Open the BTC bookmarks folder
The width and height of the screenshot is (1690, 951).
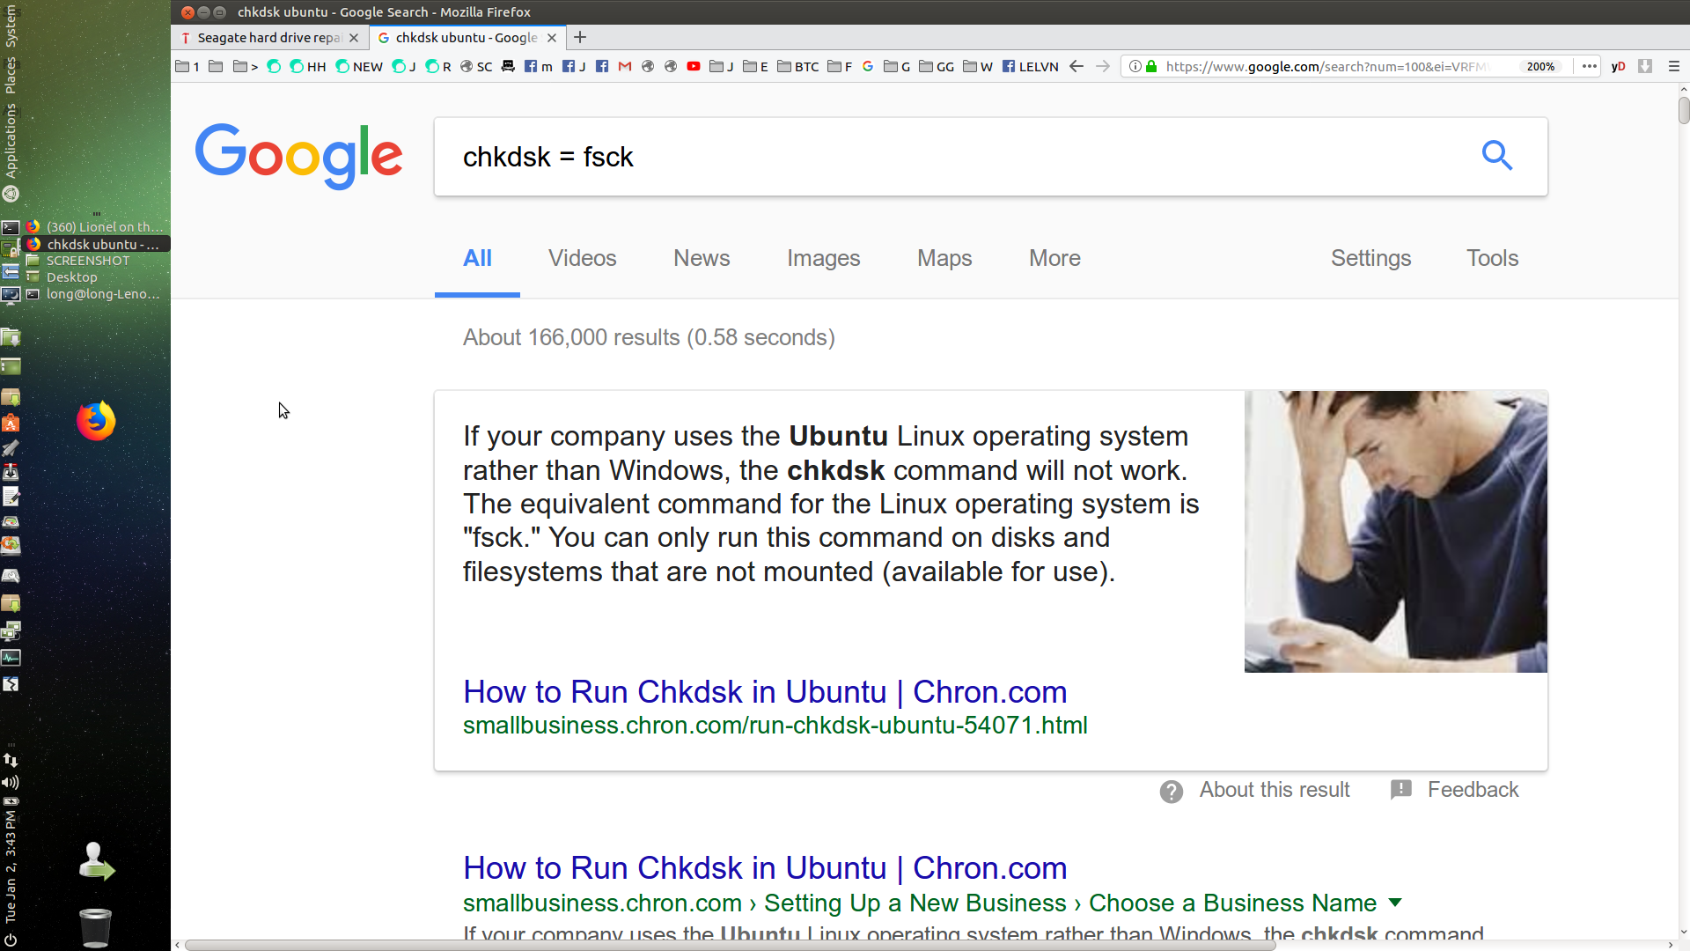pyautogui.click(x=798, y=66)
